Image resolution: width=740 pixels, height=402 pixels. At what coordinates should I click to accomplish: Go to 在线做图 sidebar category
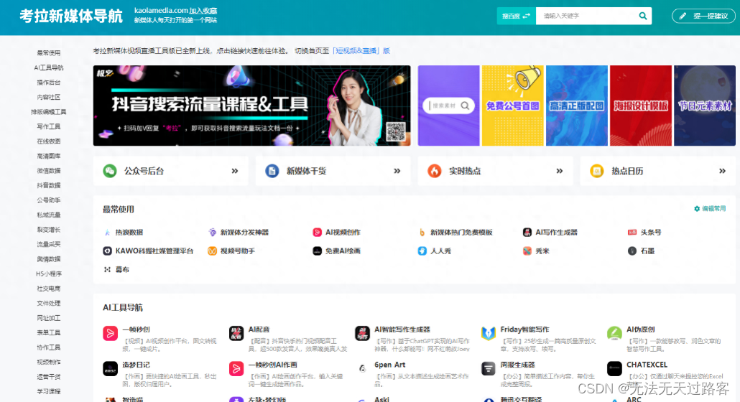click(x=49, y=141)
